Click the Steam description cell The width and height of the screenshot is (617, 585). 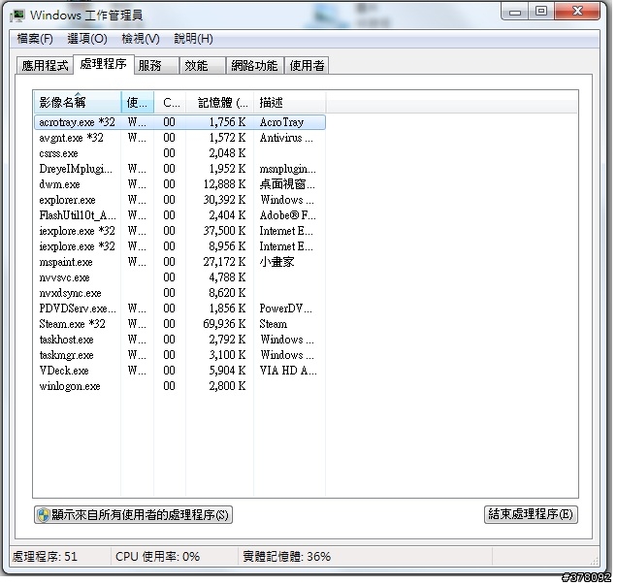click(x=273, y=324)
